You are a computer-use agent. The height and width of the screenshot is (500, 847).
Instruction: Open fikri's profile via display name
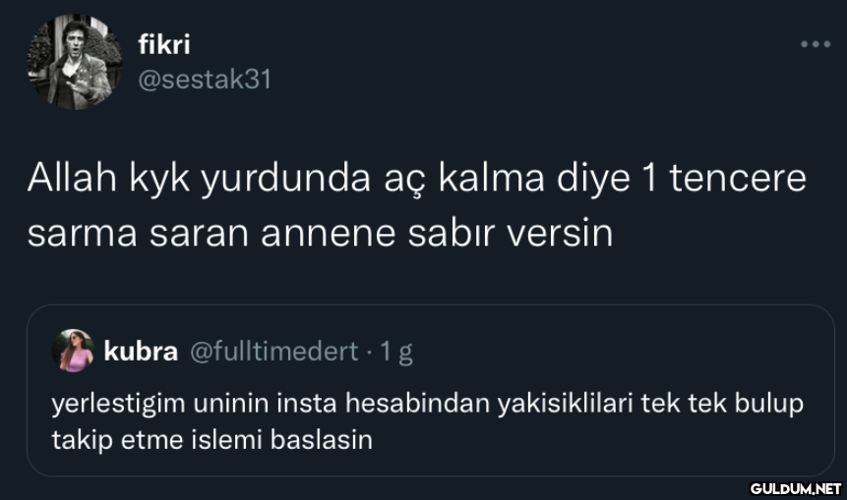(164, 44)
